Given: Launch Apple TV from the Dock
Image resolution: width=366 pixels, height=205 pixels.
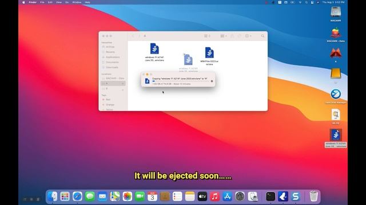Looking at the screenshot, I should [202, 196].
